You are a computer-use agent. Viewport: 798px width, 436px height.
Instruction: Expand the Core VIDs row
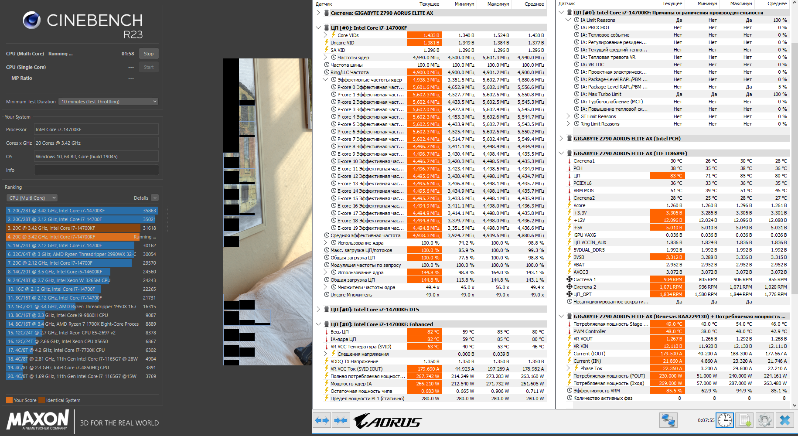pyautogui.click(x=325, y=35)
